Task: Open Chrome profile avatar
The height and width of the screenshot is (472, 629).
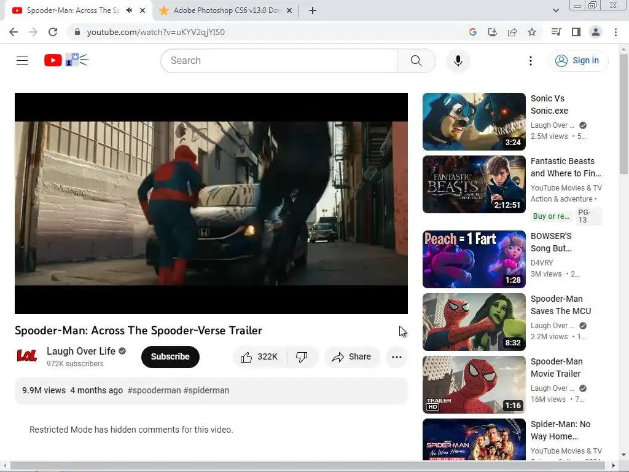Action: coord(596,32)
